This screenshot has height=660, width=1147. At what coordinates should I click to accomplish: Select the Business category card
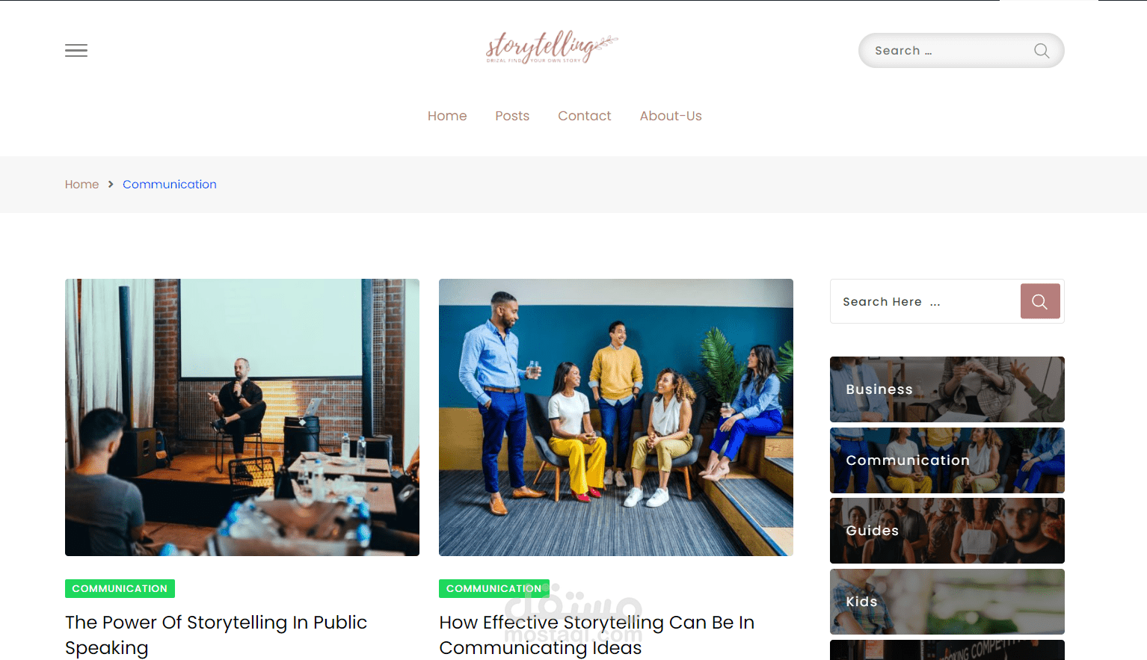click(947, 389)
